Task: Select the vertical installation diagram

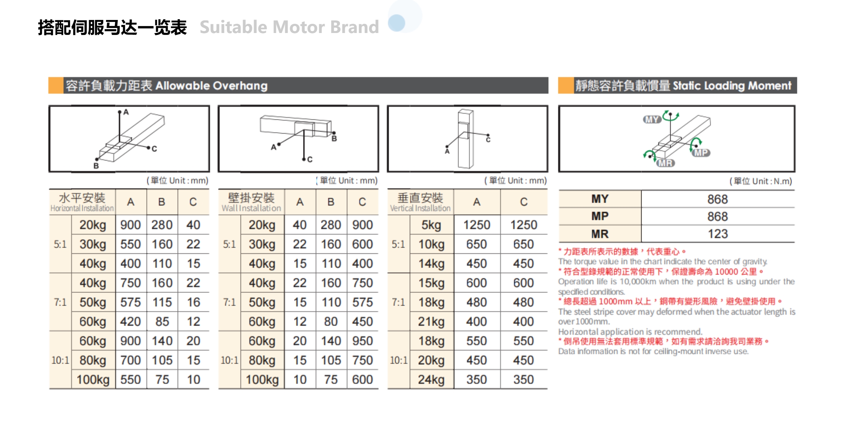Action: tap(467, 139)
